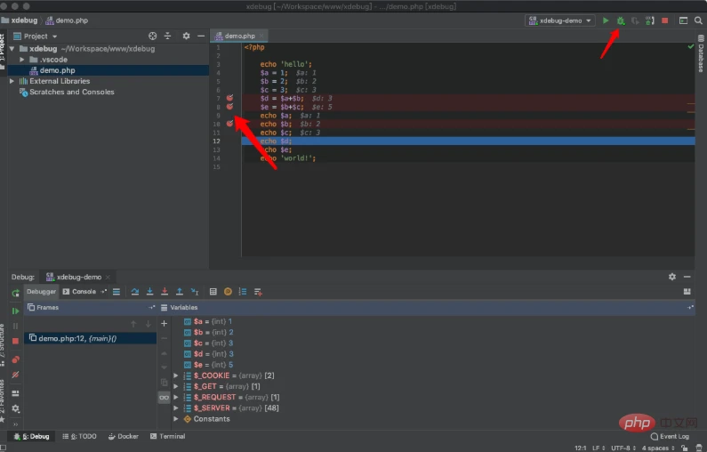Collapse all in the Project panel
707x452 pixels.
pos(168,36)
